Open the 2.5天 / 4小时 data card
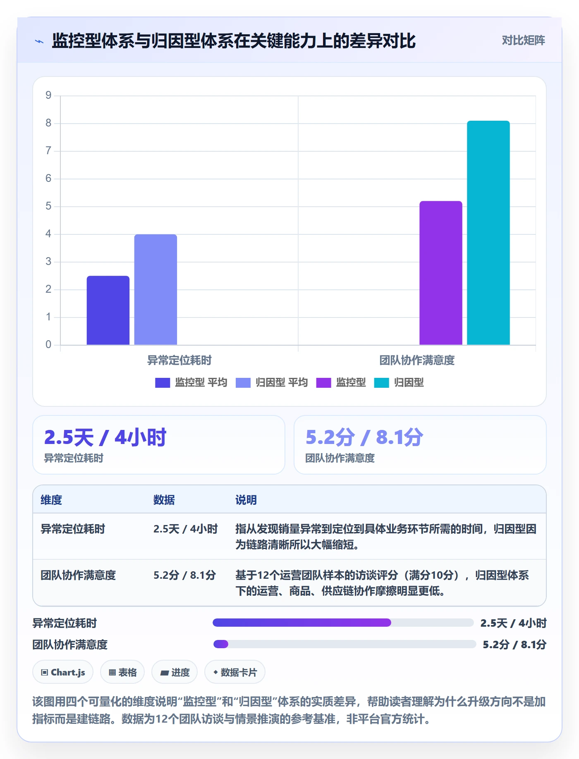This screenshot has width=579, height=759. pos(159,445)
